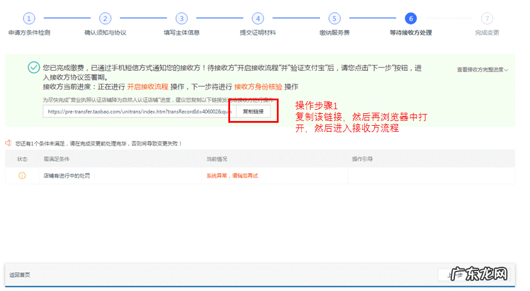Click the unmet-condition warning message text
This screenshot has height=291, width=530.
click(x=98, y=143)
